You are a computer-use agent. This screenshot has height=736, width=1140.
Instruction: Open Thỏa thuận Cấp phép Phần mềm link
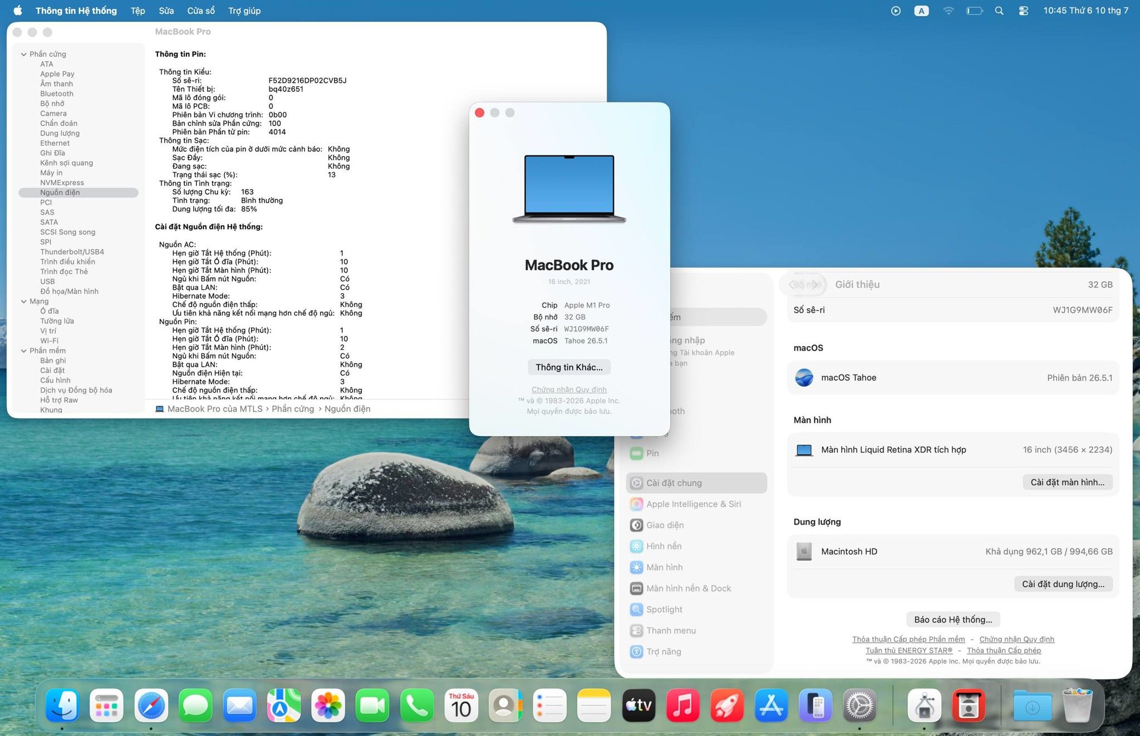click(908, 639)
